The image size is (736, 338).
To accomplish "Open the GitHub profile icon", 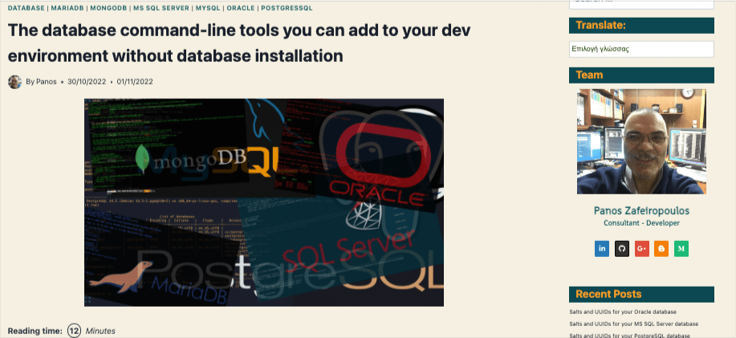I will point(621,248).
